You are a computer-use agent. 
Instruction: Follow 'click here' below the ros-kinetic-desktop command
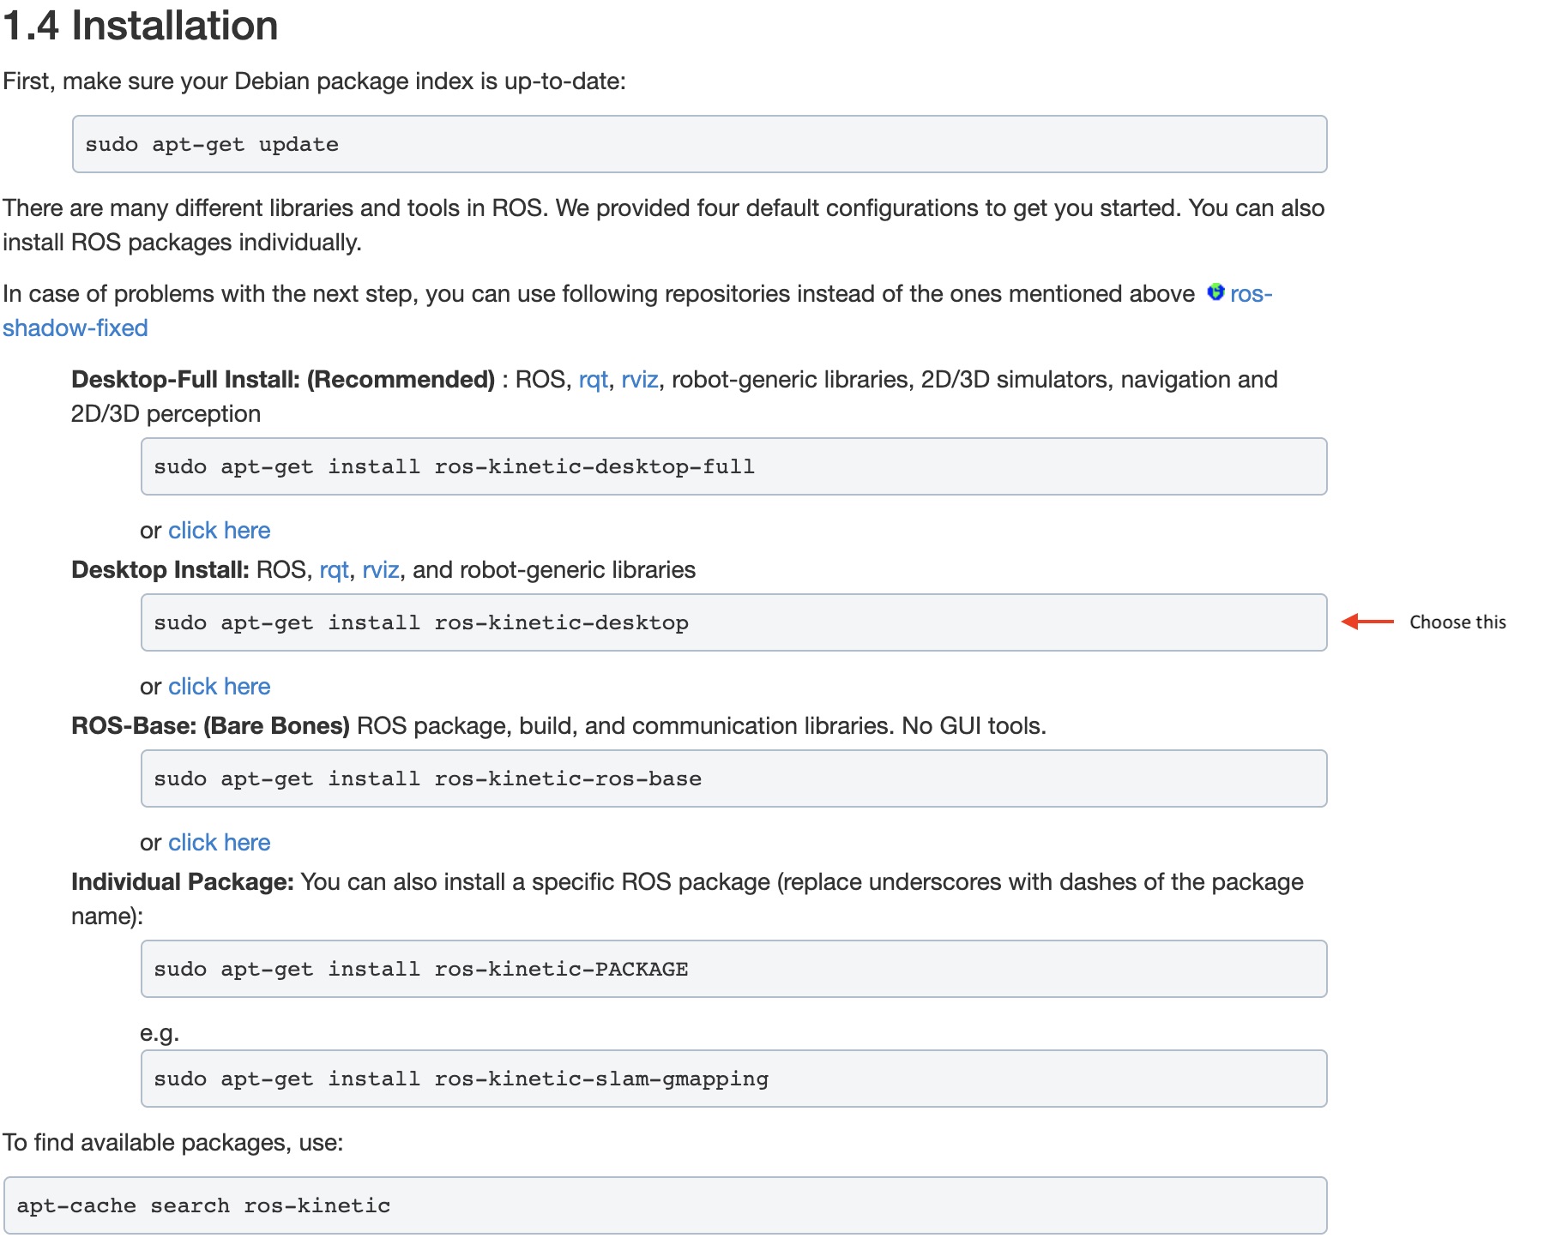219,687
